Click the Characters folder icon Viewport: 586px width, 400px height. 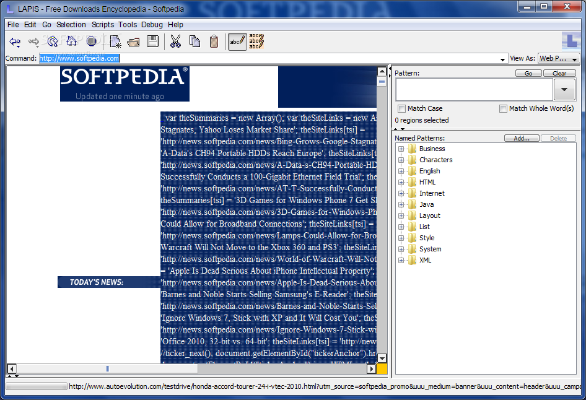[412, 160]
